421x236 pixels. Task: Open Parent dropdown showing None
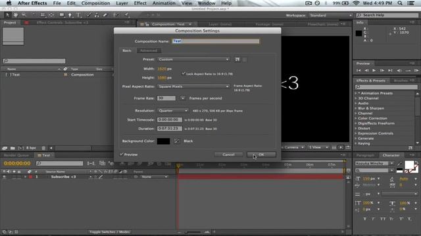pyautogui.click(x=155, y=177)
